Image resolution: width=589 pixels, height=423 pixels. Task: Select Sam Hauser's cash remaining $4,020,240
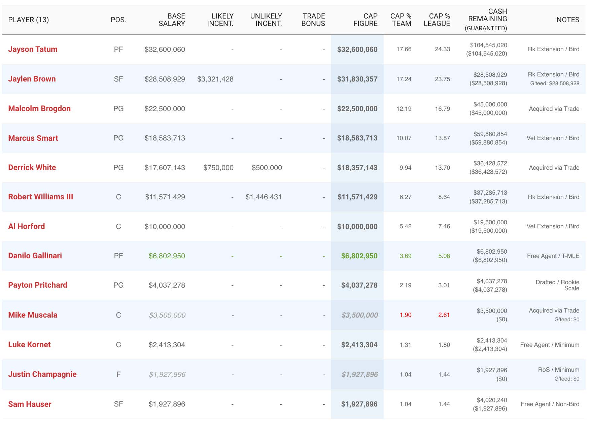[x=492, y=400]
